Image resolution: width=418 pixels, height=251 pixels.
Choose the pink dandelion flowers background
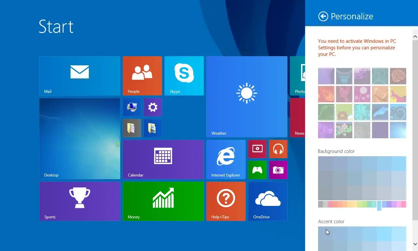click(x=362, y=94)
